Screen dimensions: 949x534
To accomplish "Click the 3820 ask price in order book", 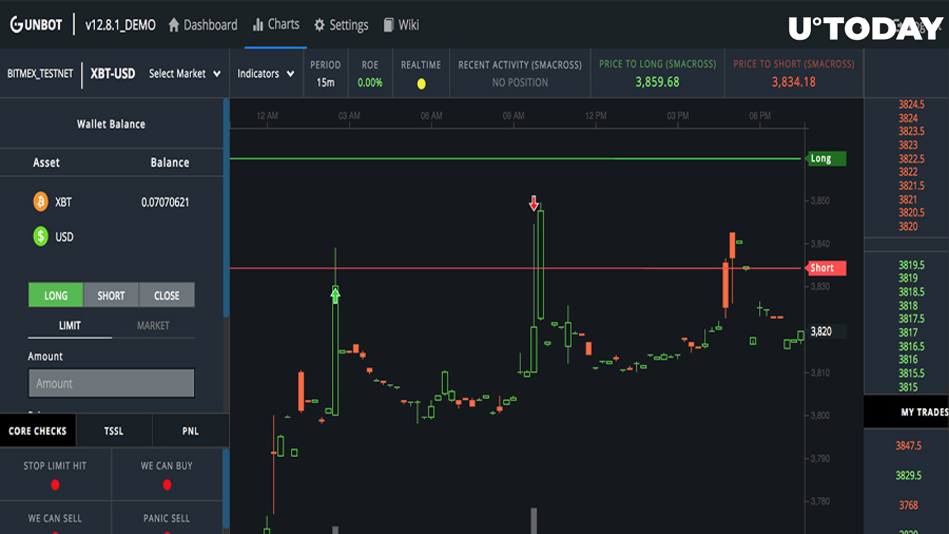I will click(908, 226).
